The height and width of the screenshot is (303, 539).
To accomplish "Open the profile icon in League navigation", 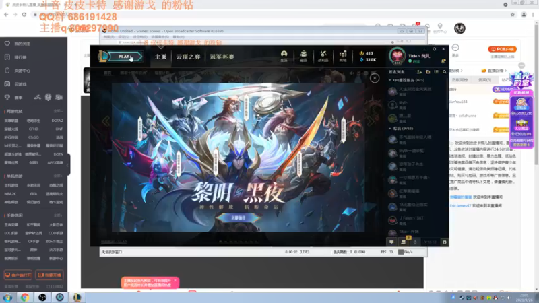I will (x=284, y=56).
